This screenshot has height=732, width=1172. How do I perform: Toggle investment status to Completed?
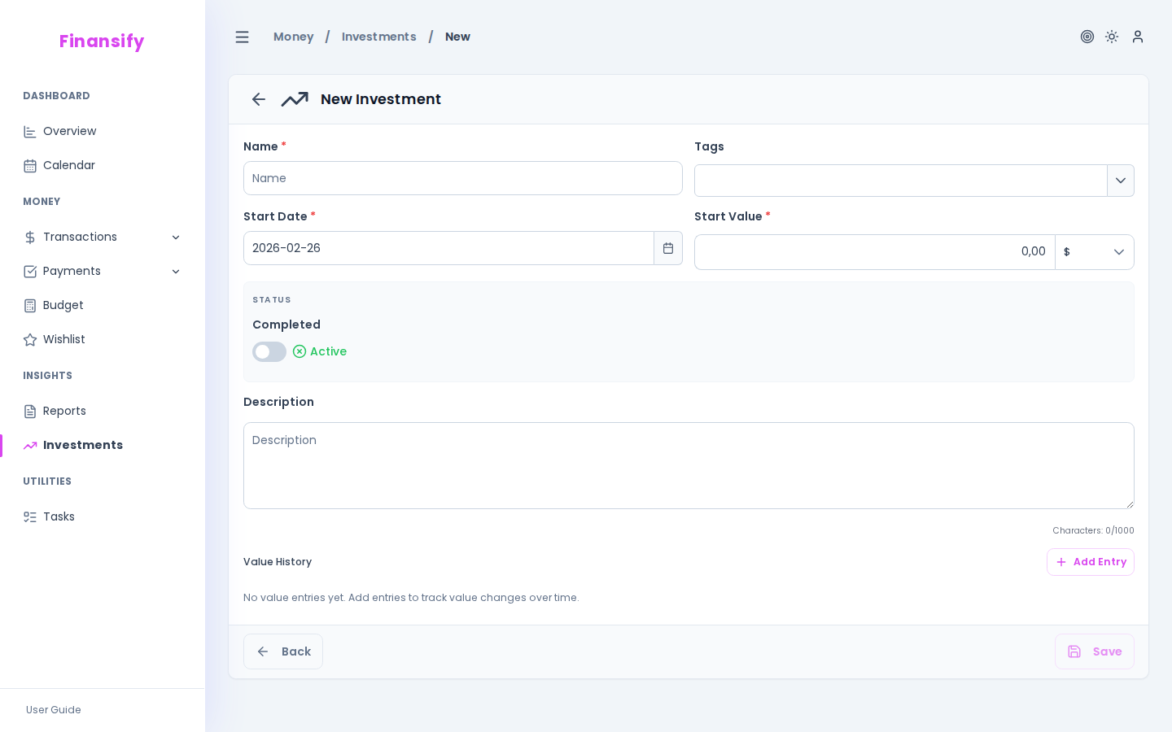(269, 351)
